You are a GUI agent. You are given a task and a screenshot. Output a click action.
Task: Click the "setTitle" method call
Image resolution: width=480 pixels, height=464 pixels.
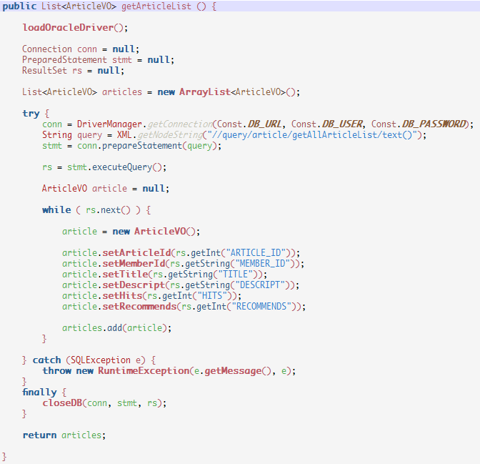[x=125, y=275]
